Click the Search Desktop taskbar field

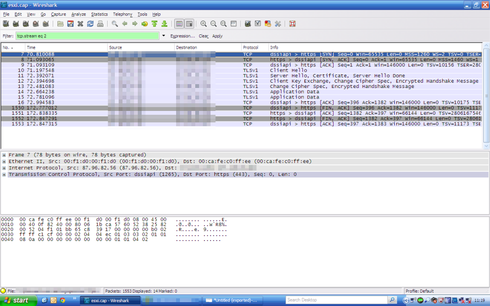336,300
